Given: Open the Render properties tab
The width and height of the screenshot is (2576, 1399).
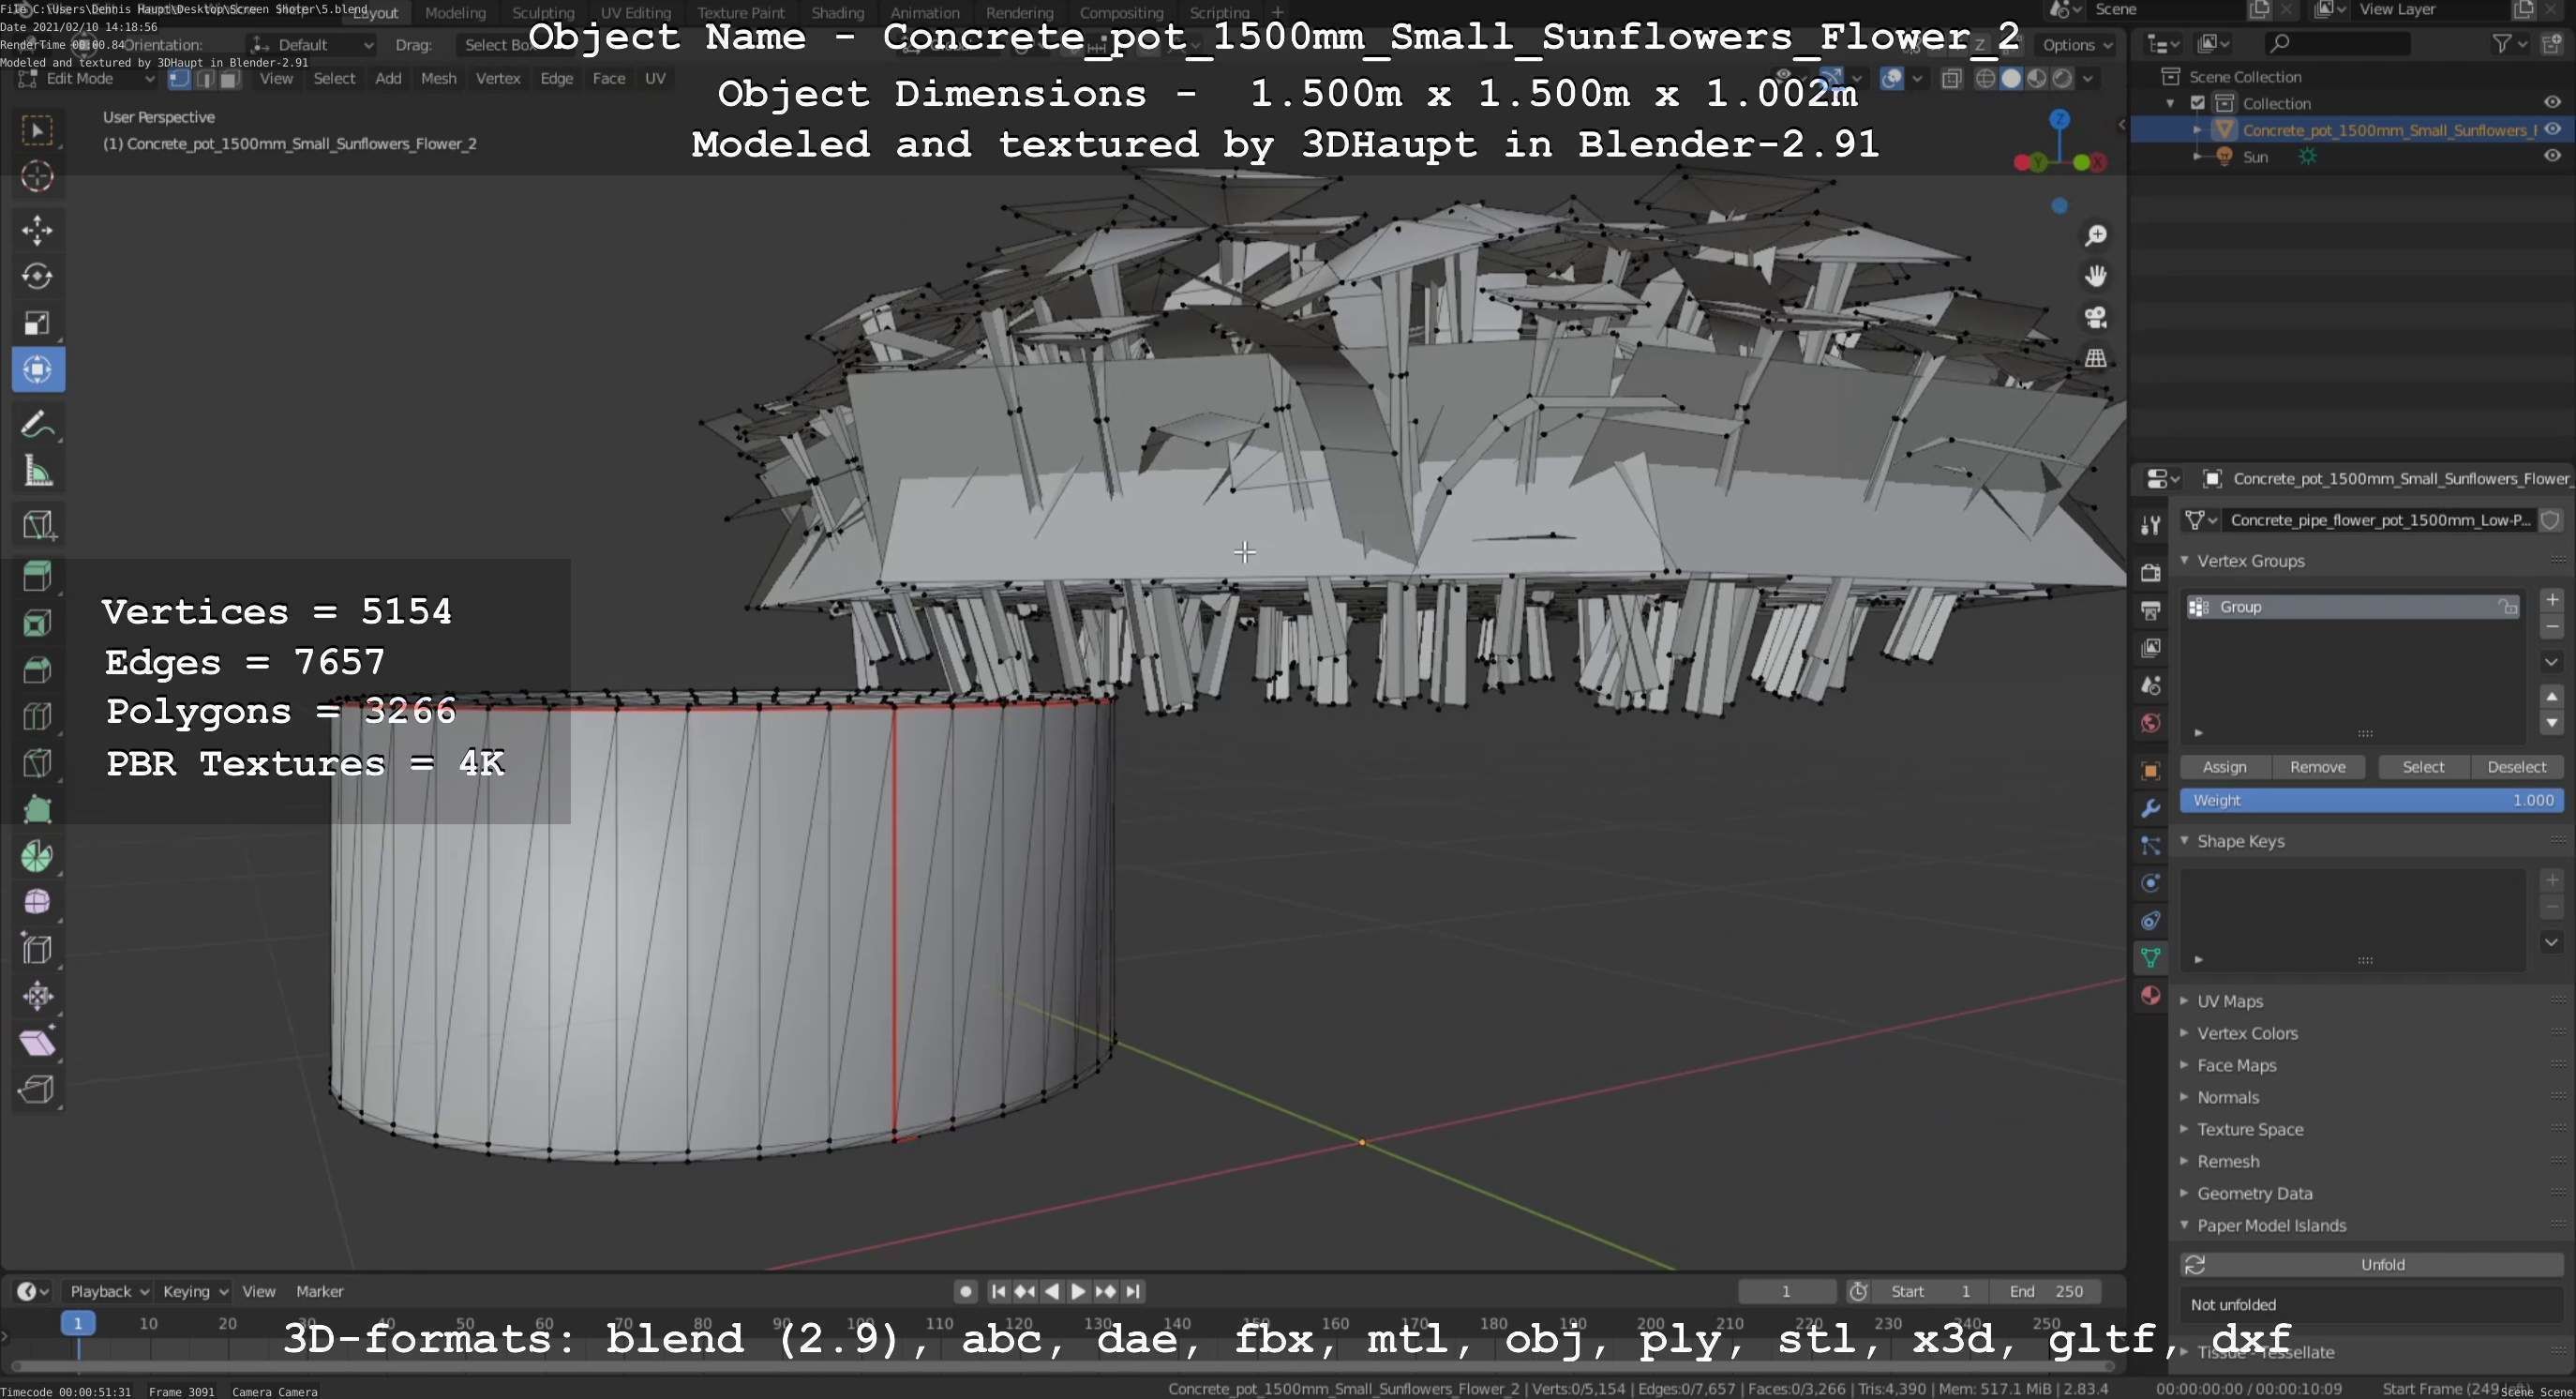Looking at the screenshot, I should (2150, 572).
